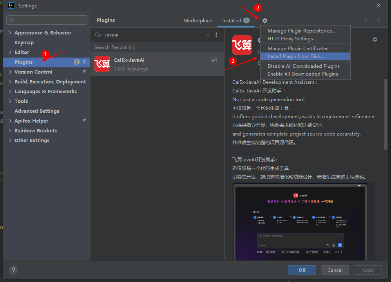Click the Apply button
The height and width of the screenshot is (282, 391).
click(368, 270)
